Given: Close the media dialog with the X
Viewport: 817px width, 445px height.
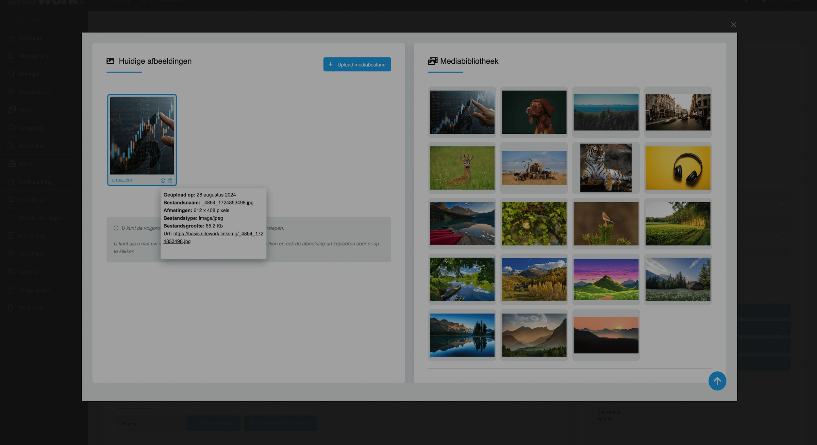Looking at the screenshot, I should click(x=733, y=25).
